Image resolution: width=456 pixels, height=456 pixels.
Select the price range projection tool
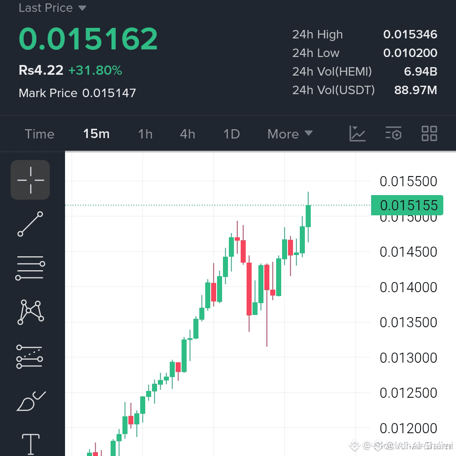click(30, 356)
